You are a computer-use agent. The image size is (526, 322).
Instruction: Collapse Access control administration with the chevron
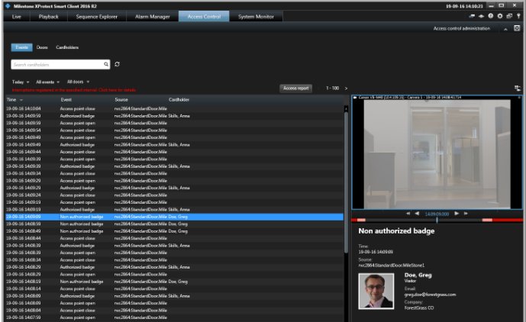[x=505, y=29]
